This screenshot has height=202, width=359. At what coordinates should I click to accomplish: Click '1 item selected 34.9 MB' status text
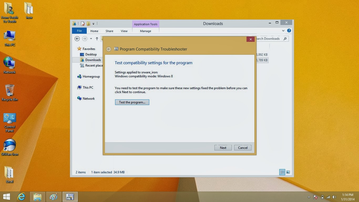108,172
